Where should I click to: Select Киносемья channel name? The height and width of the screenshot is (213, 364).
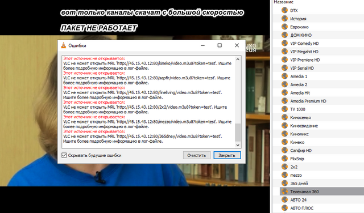300,117
